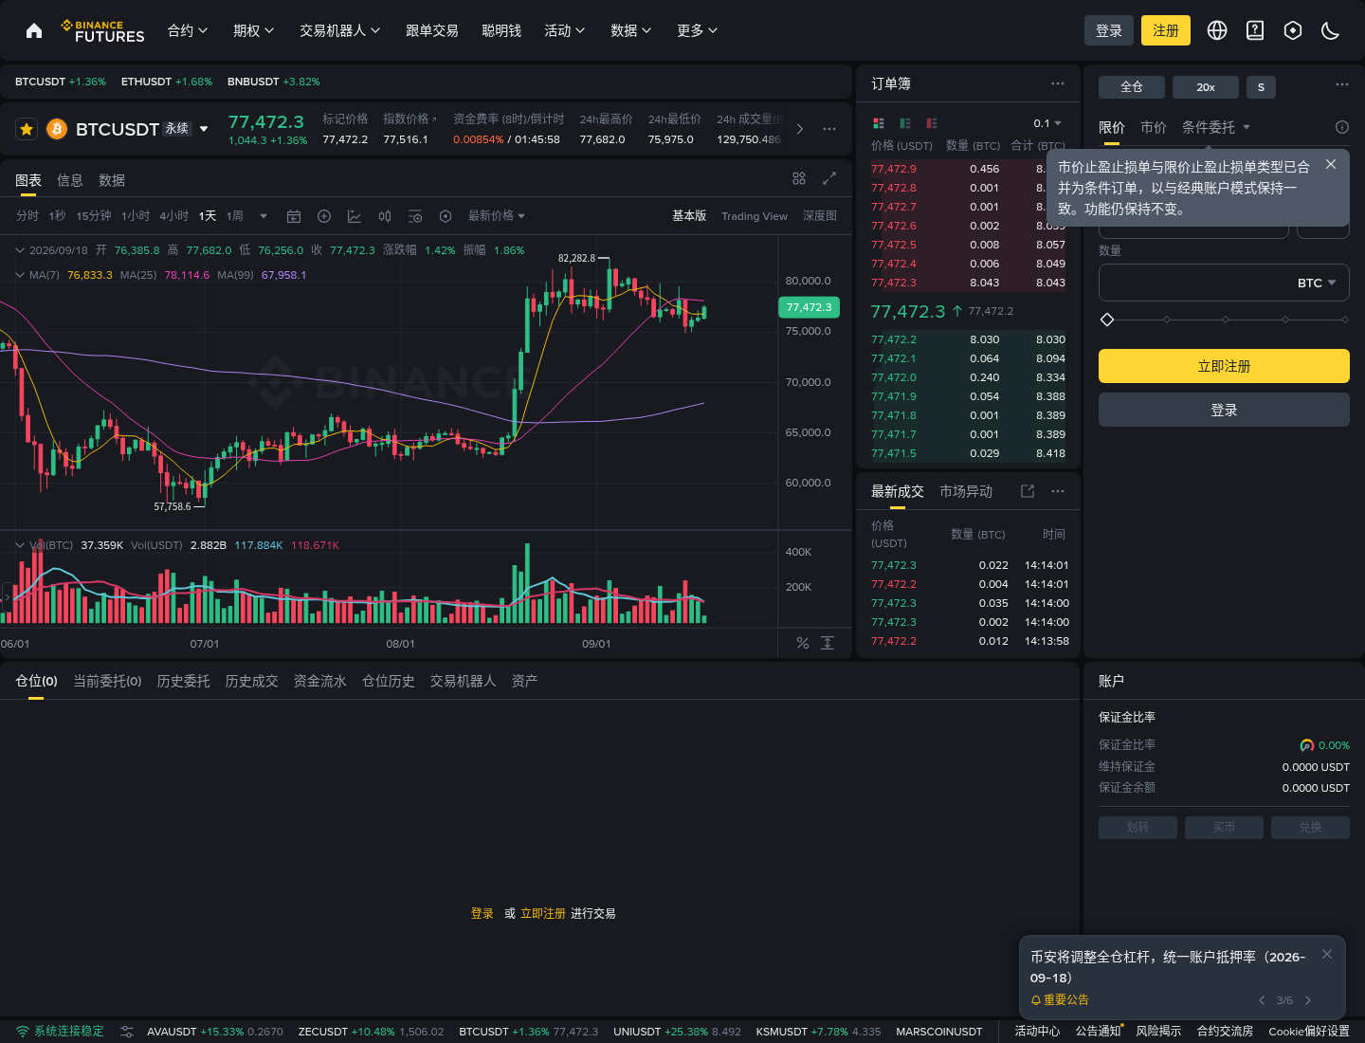Click the chart auto-scale icon beside percent
Viewport: 1365px width, 1043px height.
[x=828, y=643]
